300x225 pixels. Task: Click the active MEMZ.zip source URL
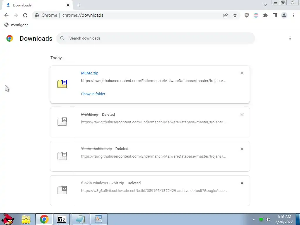click(154, 81)
